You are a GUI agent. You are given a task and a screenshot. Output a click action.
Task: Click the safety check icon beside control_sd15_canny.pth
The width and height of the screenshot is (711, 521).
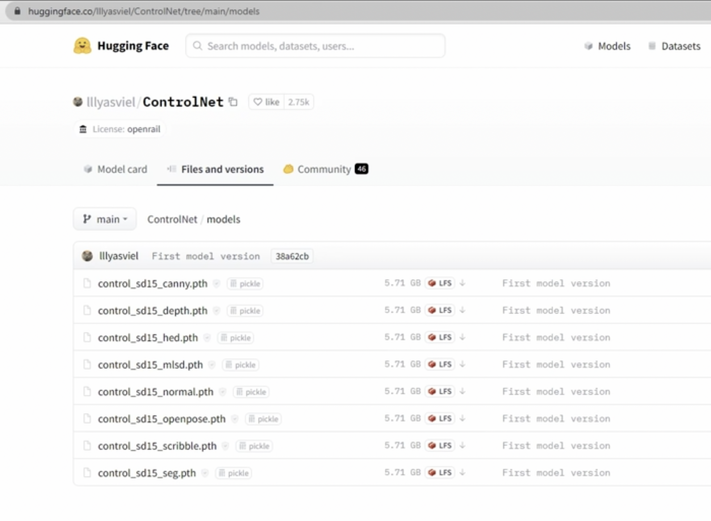tap(217, 284)
